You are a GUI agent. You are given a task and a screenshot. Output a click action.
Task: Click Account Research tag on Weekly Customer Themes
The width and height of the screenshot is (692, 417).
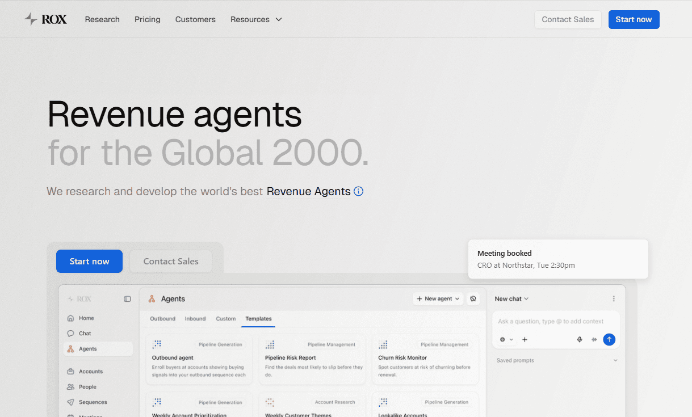pyautogui.click(x=335, y=402)
